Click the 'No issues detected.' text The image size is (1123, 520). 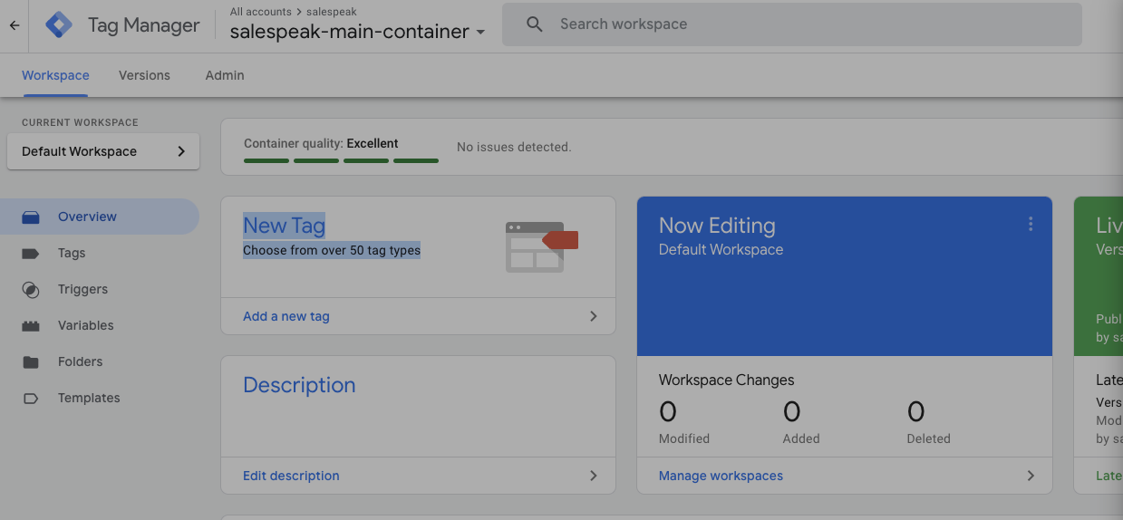[x=514, y=147]
